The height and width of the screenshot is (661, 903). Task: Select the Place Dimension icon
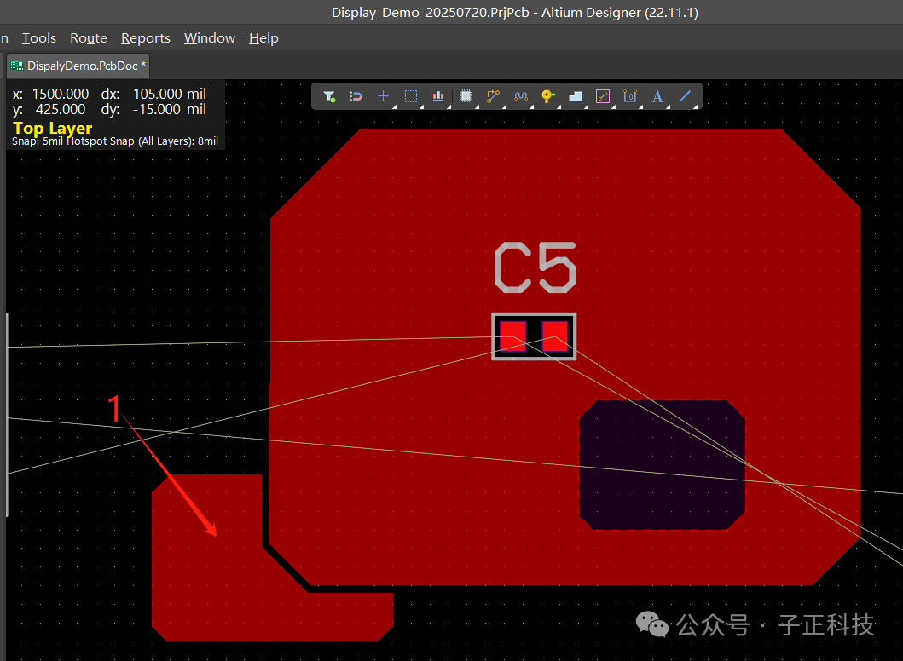point(630,96)
